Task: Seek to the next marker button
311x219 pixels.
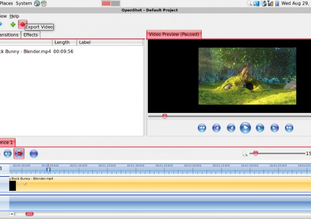Action: point(274,128)
